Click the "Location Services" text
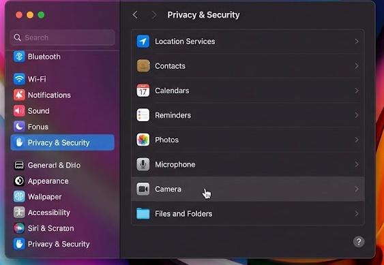Image resolution: width=384 pixels, height=265 pixels. (x=185, y=42)
